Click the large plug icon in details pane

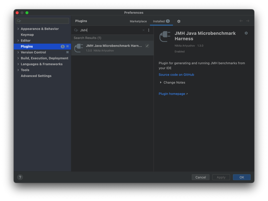click(165, 36)
